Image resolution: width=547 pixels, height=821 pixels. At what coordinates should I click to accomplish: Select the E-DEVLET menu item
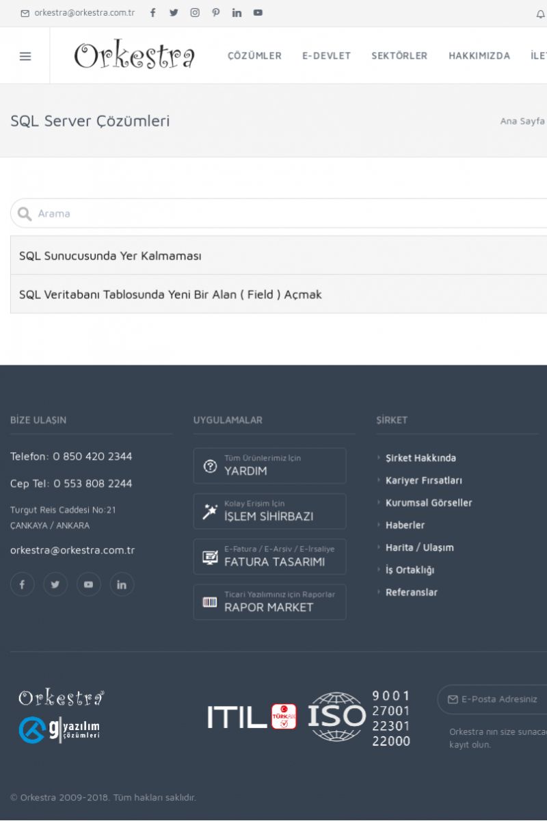point(326,56)
